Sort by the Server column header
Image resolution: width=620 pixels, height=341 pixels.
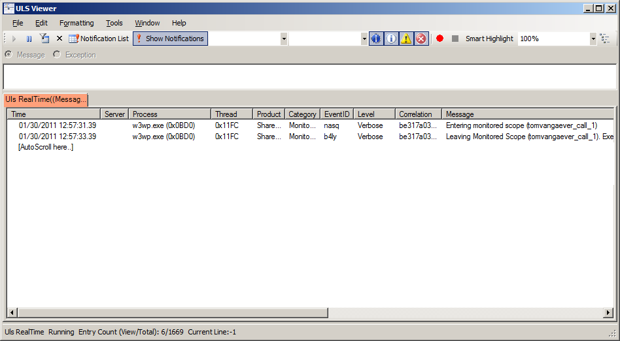point(114,114)
